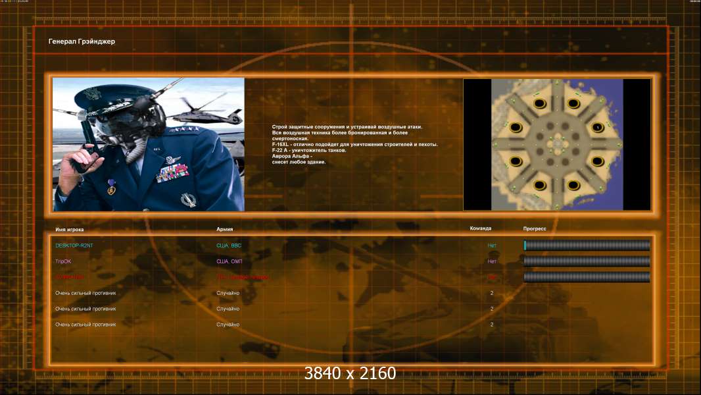Click the central hub of the map preview

(557, 142)
